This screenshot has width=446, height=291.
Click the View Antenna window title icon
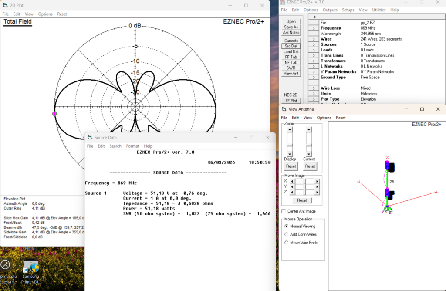click(x=284, y=109)
